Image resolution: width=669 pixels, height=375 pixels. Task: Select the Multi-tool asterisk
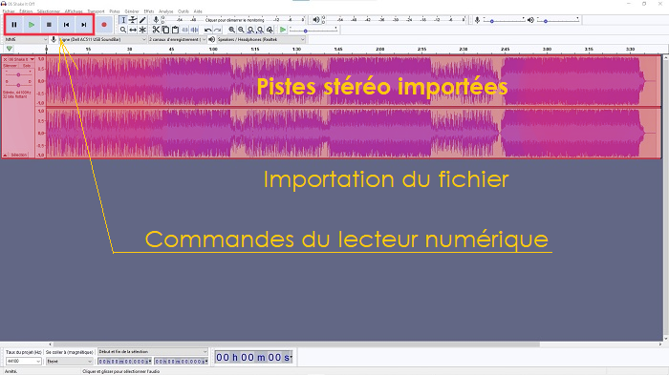143,30
